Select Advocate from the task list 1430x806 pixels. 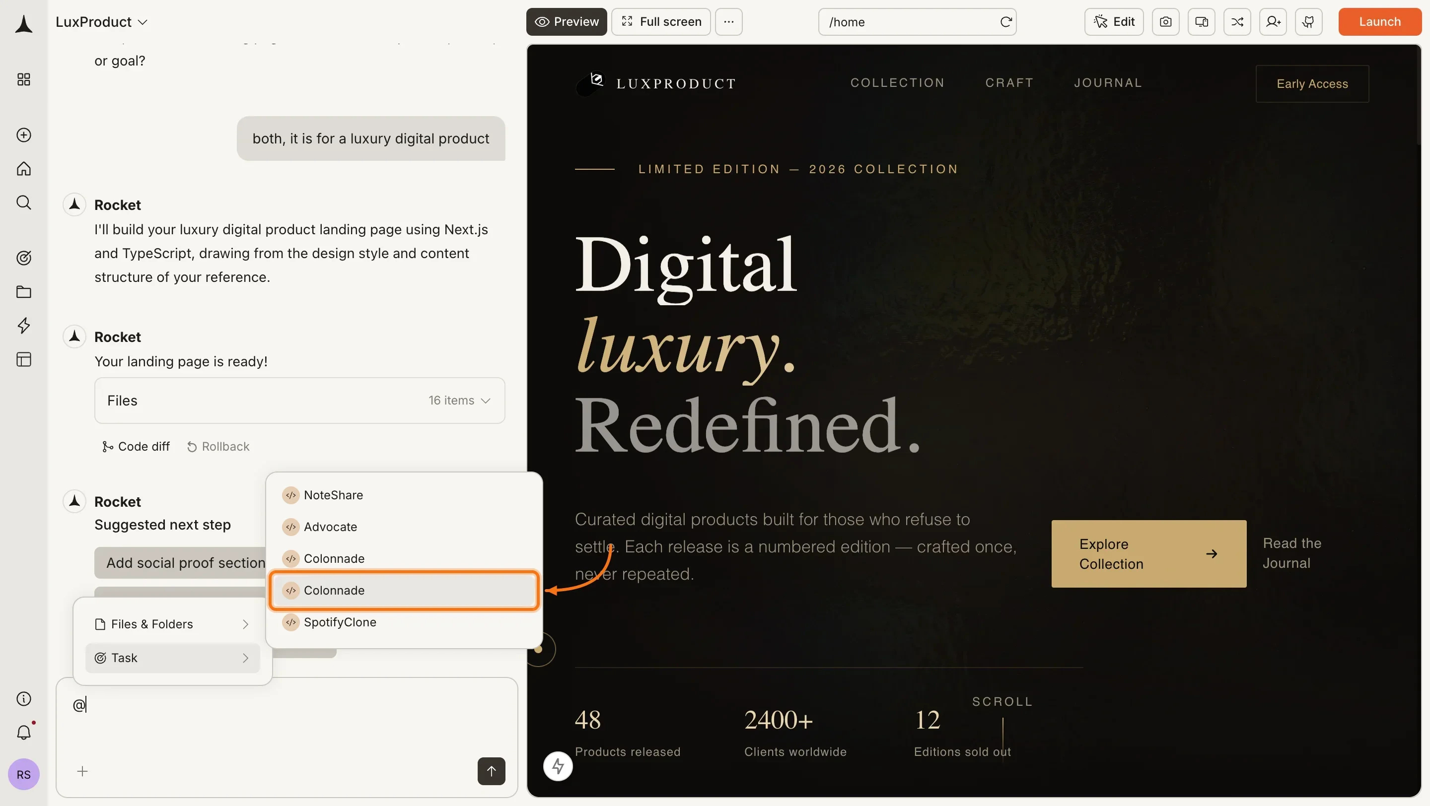tap(404, 527)
